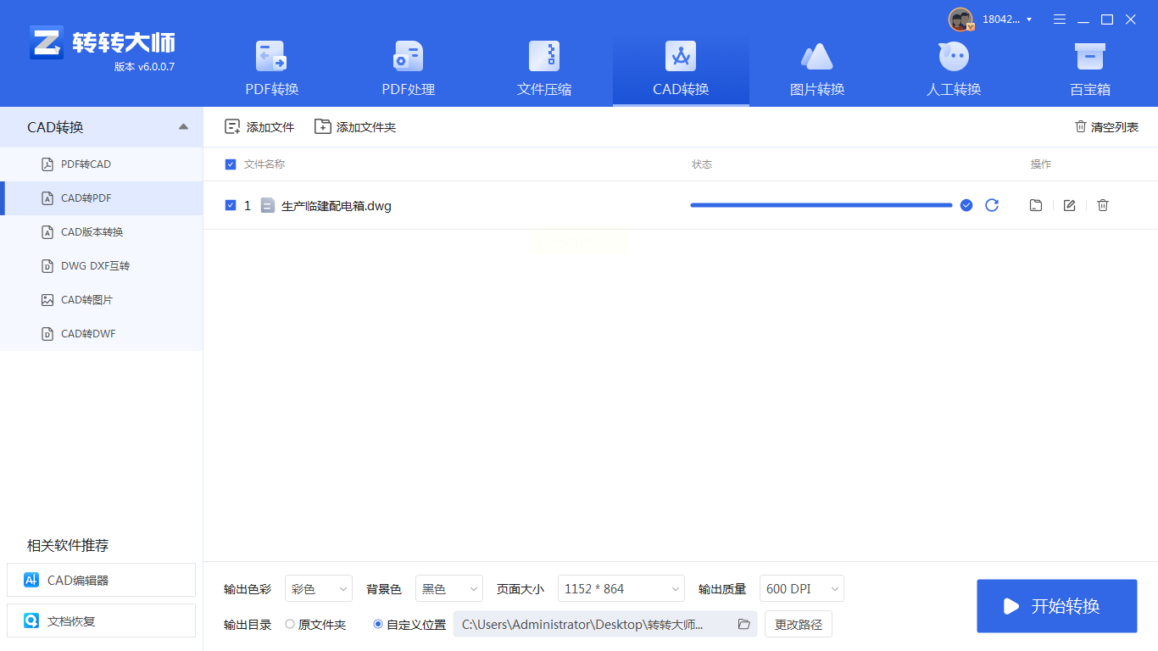Click the file name 生产临建配电箱.dwg
The image size is (1158, 651).
[x=337, y=206]
